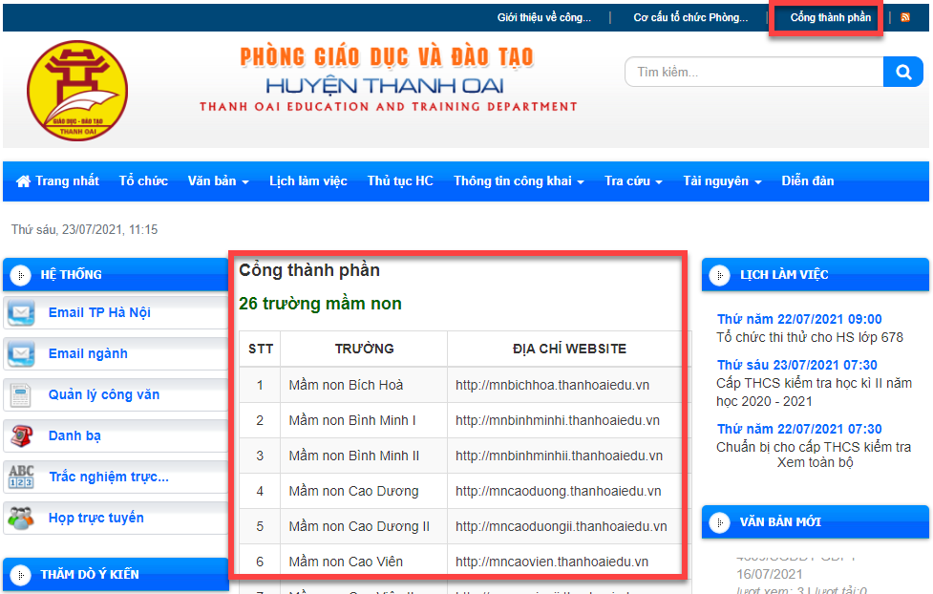Image resolution: width=933 pixels, height=594 pixels.
Task: Click the date text Thứ sáu, 23/07/2021, 11:15
Action: 84,230
